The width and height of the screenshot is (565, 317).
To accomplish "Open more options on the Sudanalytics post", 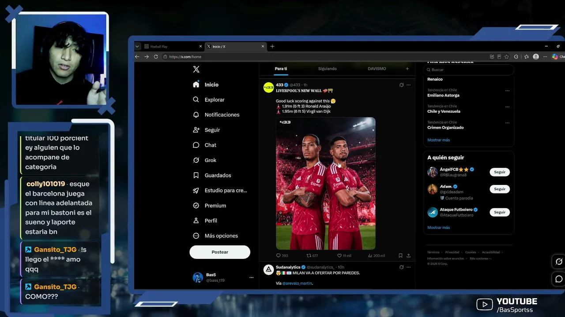I will [x=409, y=267].
